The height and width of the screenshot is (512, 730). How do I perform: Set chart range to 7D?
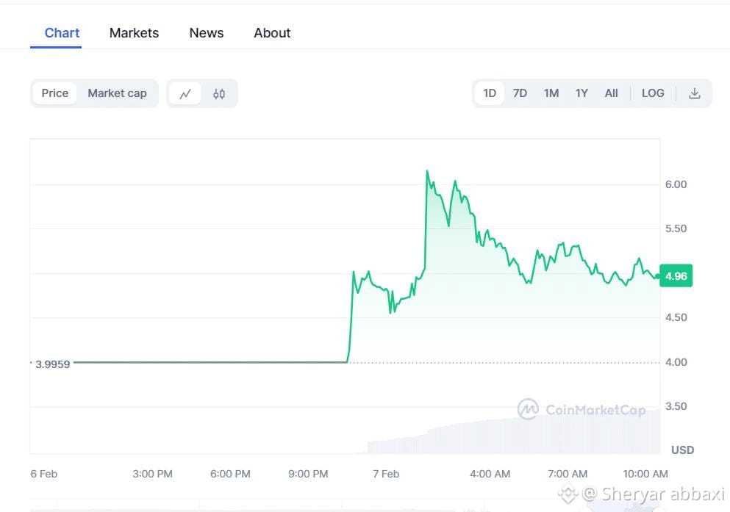(x=520, y=93)
